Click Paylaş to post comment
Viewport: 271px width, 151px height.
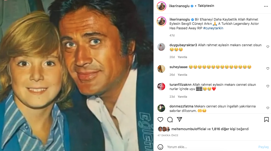(x=263, y=147)
